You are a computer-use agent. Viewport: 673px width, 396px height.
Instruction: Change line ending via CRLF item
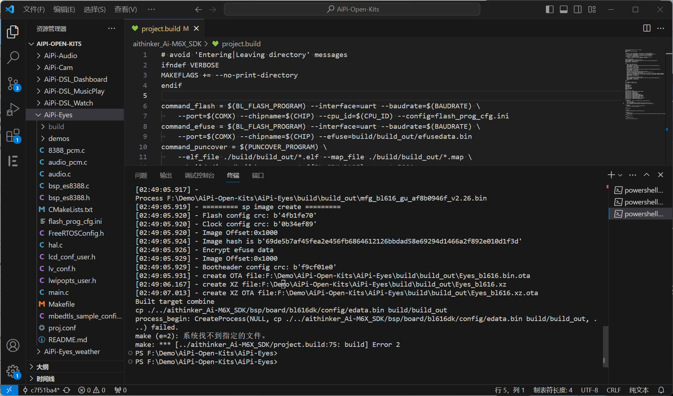(613, 390)
